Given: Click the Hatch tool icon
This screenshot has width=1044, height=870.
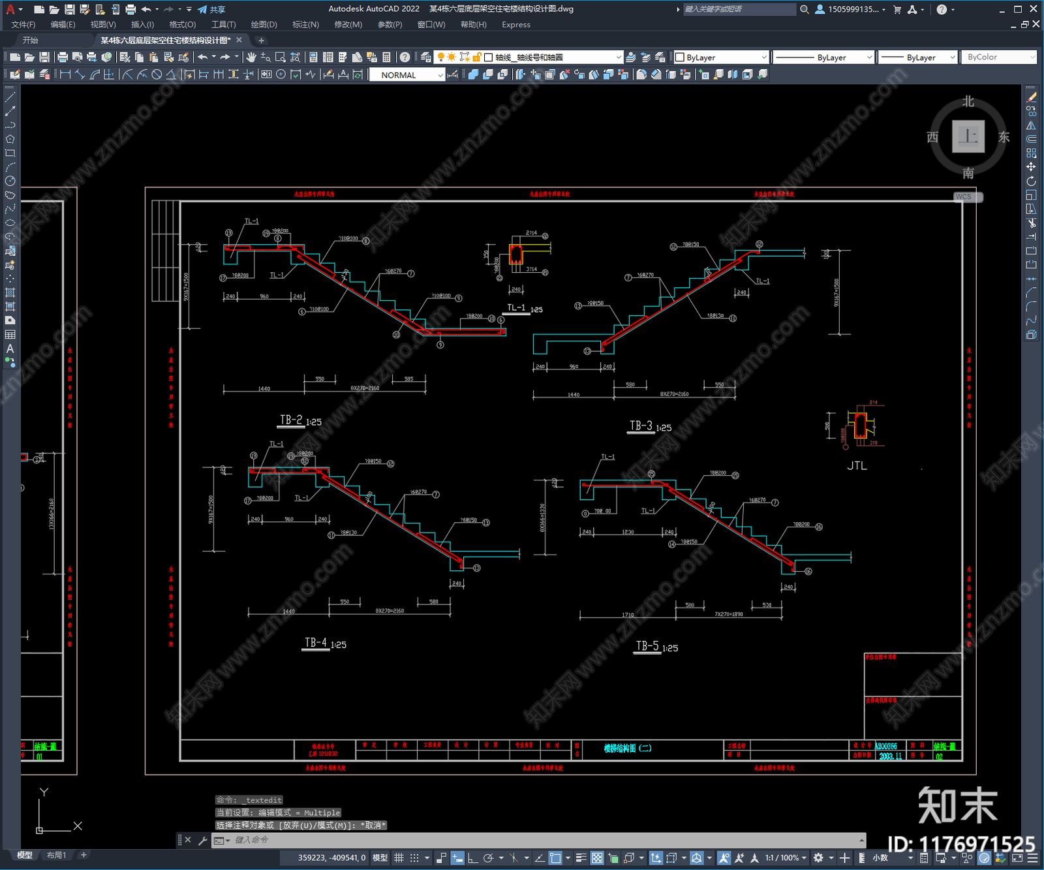Looking at the screenshot, I should point(10,292).
